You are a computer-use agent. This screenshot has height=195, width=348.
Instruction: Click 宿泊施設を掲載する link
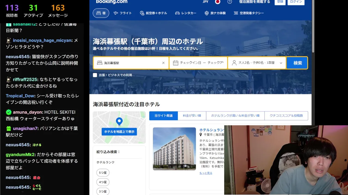click(254, 2)
